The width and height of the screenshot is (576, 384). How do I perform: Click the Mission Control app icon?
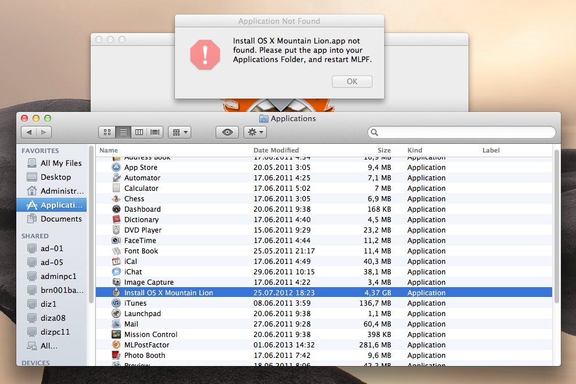(x=116, y=335)
